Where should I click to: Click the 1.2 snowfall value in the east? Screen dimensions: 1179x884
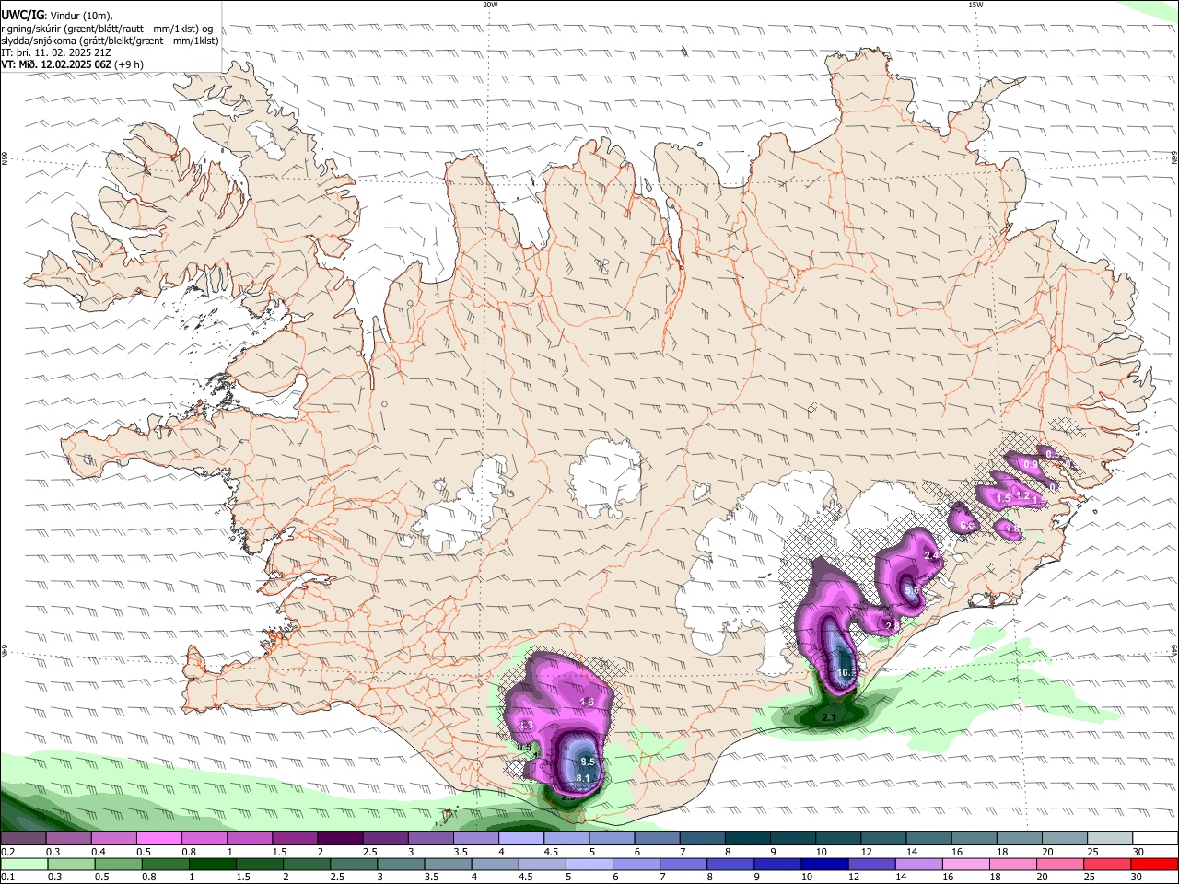(x=1021, y=495)
